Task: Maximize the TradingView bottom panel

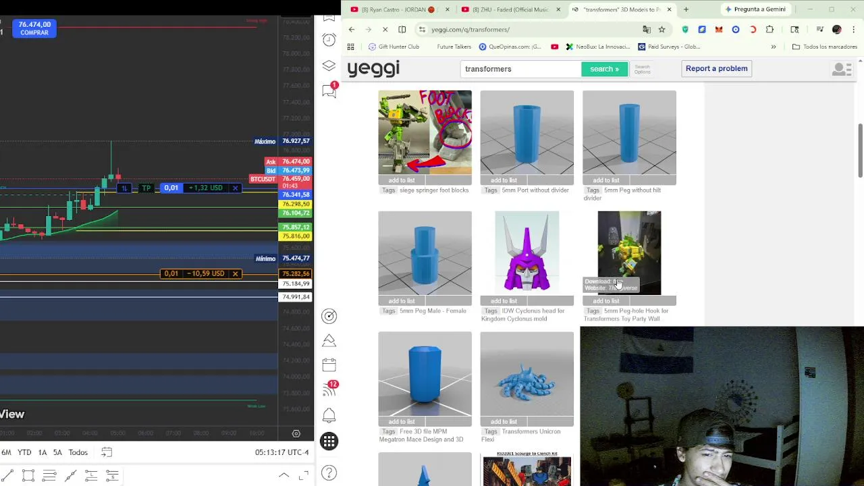Action: tap(304, 475)
